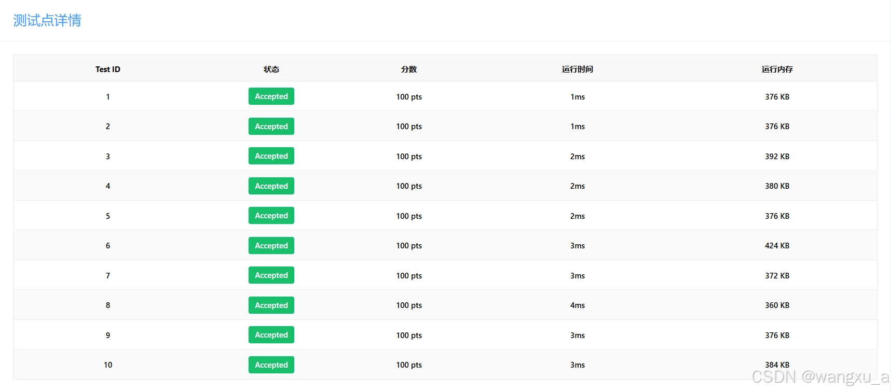Image resolution: width=891 pixels, height=392 pixels.
Task: Select Test ID cell 8
Action: coord(108,305)
